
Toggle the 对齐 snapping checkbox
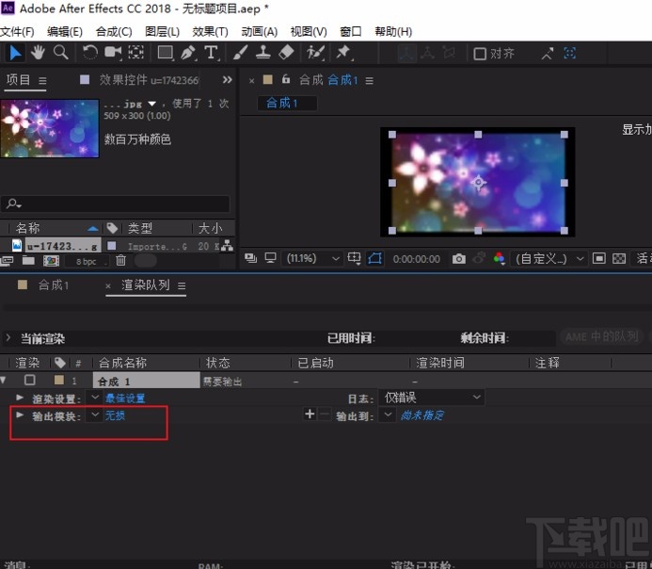[480, 54]
